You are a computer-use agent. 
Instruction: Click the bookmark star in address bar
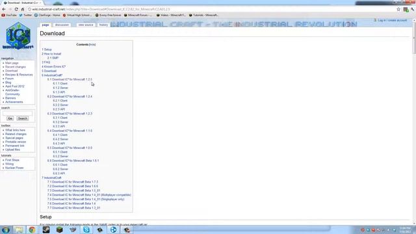pos(398,9)
